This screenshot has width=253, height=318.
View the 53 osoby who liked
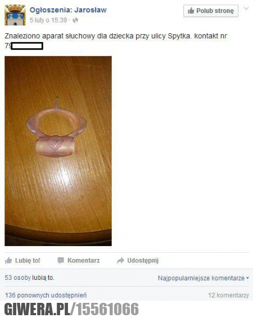(17, 278)
